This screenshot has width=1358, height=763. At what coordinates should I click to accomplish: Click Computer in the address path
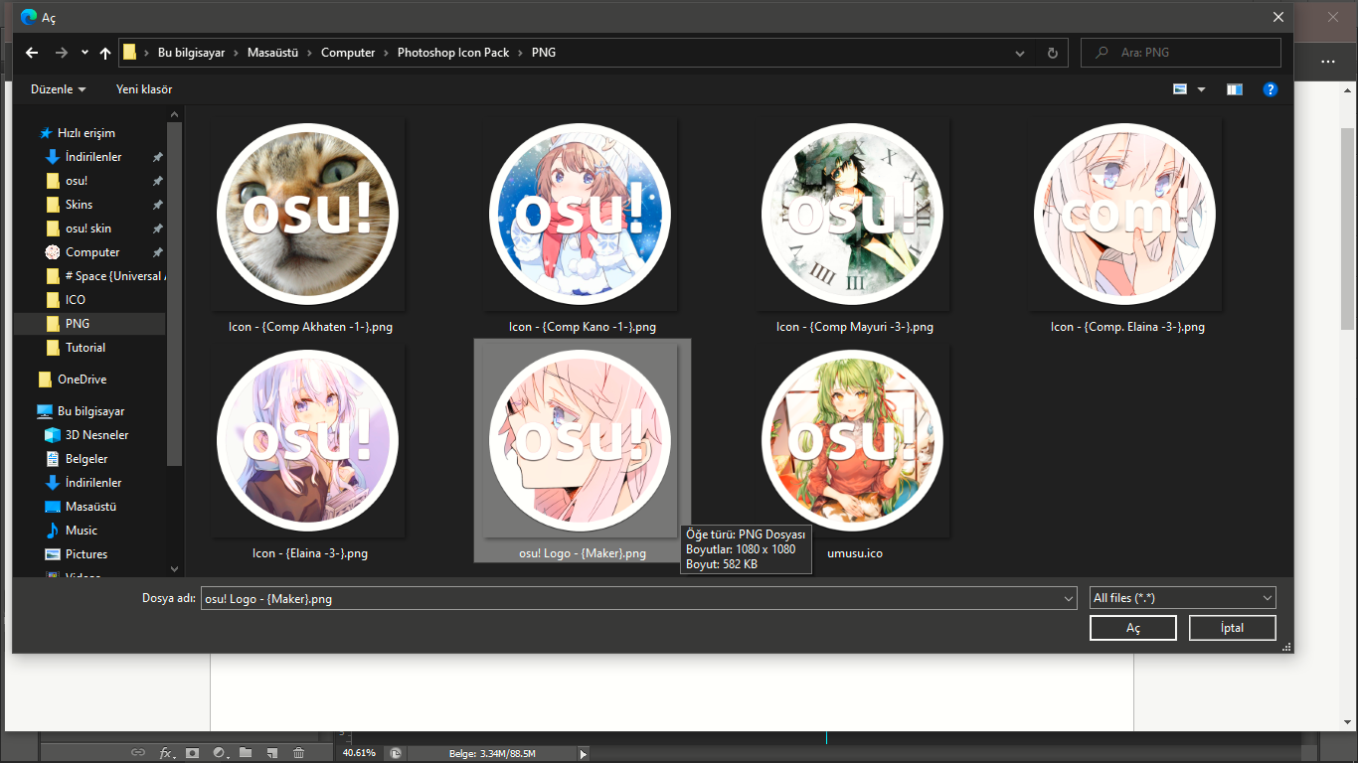coord(348,53)
